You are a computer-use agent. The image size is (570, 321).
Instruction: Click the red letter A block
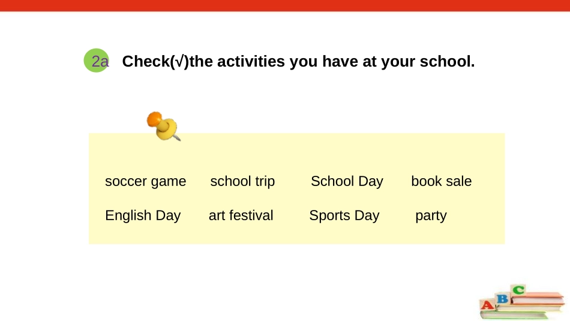pyautogui.click(x=487, y=305)
